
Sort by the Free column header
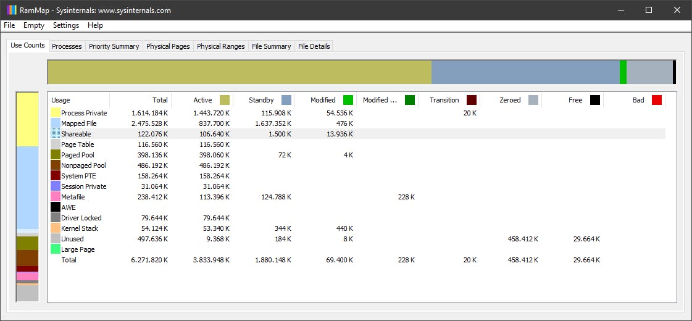[573, 100]
